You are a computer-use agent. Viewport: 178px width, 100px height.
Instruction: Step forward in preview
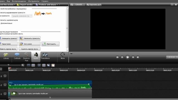click(133, 57)
